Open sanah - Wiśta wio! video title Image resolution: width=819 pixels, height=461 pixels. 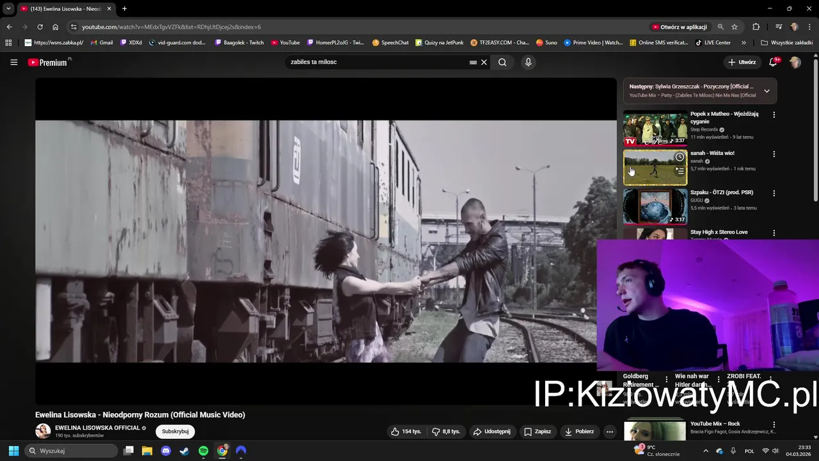point(712,153)
